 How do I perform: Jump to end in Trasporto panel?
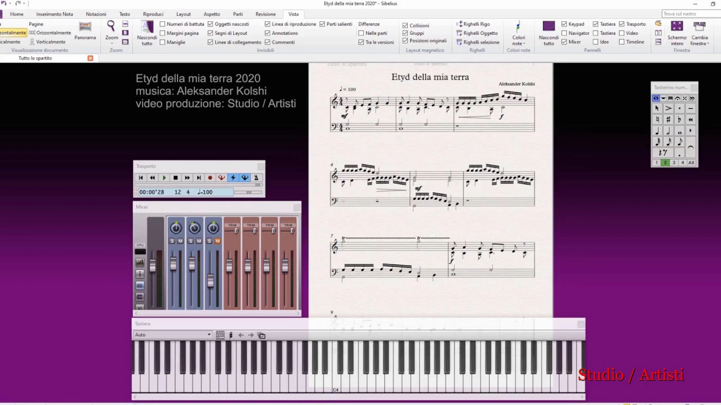tap(198, 178)
